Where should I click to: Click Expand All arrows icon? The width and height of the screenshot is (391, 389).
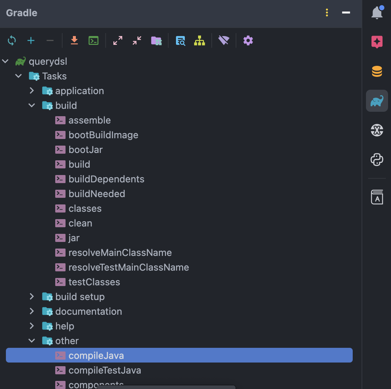[118, 40]
